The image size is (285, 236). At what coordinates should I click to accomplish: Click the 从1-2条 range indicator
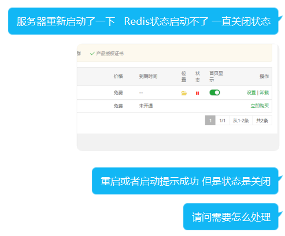240,121
